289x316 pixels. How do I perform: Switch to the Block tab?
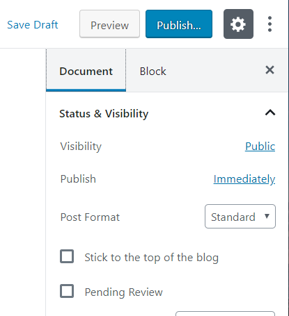[x=153, y=72]
